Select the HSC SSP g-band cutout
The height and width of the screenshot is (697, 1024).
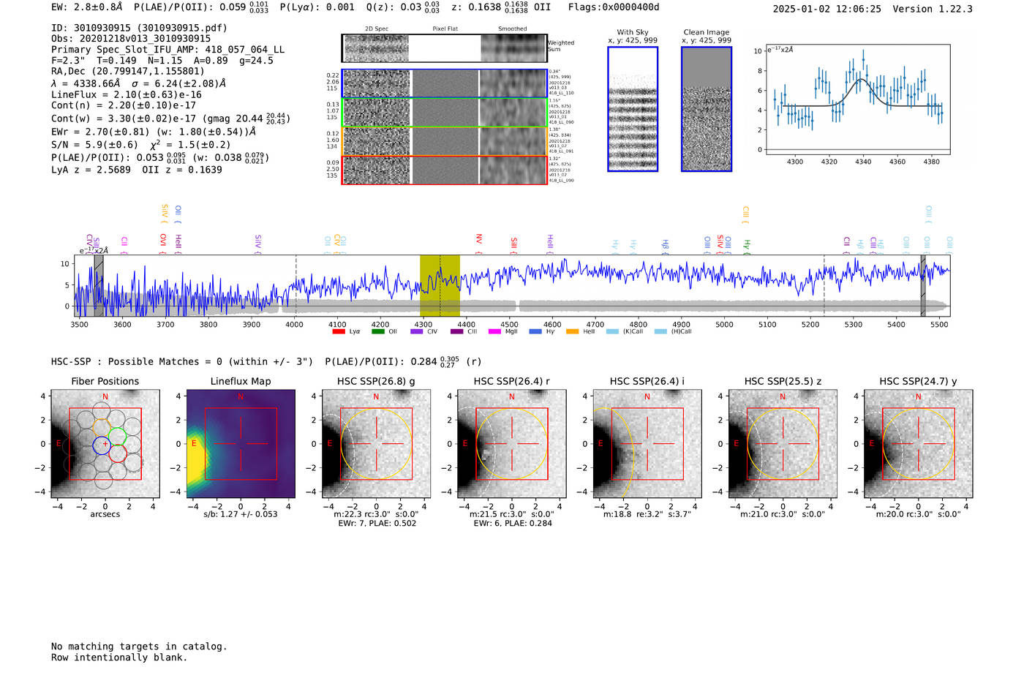pyautogui.click(x=376, y=444)
